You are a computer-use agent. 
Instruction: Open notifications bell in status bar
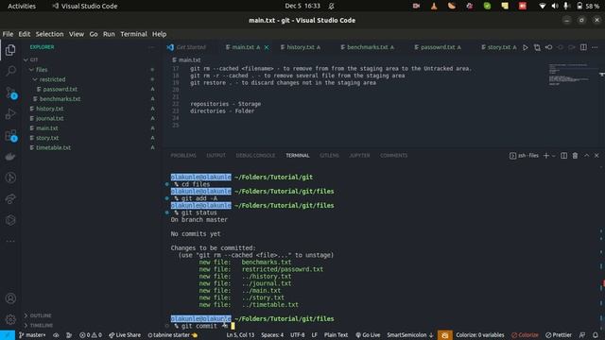pos(596,335)
